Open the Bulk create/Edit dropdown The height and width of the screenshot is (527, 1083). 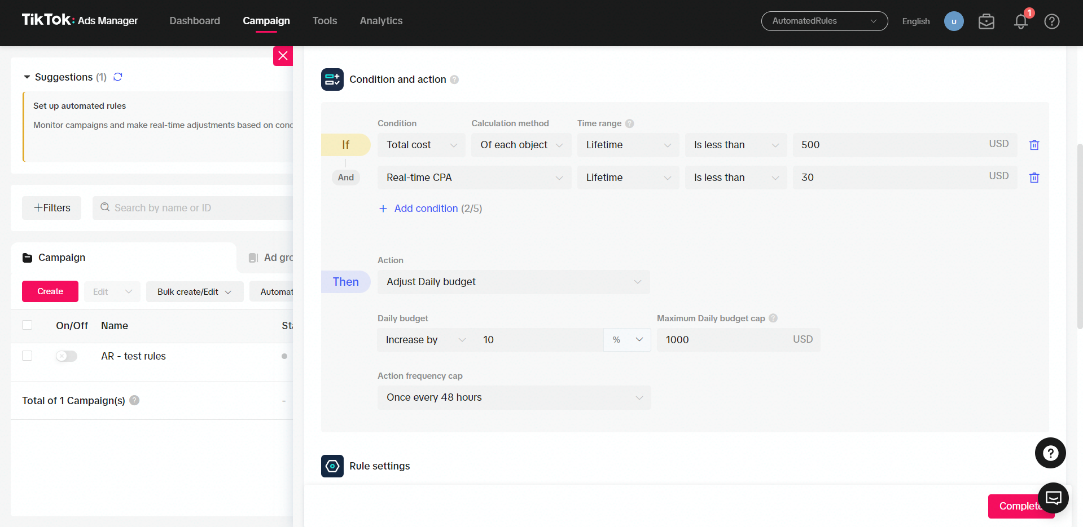point(195,291)
